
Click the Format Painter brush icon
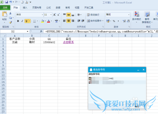10,22
